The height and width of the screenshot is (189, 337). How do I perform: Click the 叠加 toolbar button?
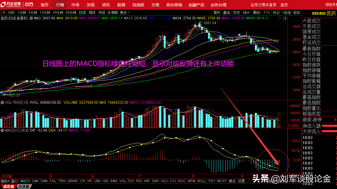pyautogui.click(x=226, y=13)
